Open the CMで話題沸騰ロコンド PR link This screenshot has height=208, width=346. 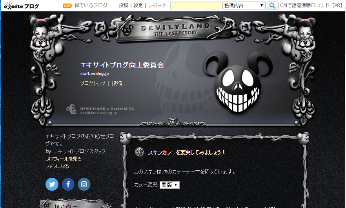tap(311, 5)
